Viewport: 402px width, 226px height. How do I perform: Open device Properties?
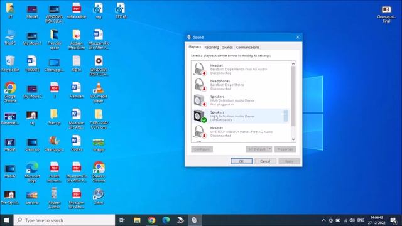(285, 149)
